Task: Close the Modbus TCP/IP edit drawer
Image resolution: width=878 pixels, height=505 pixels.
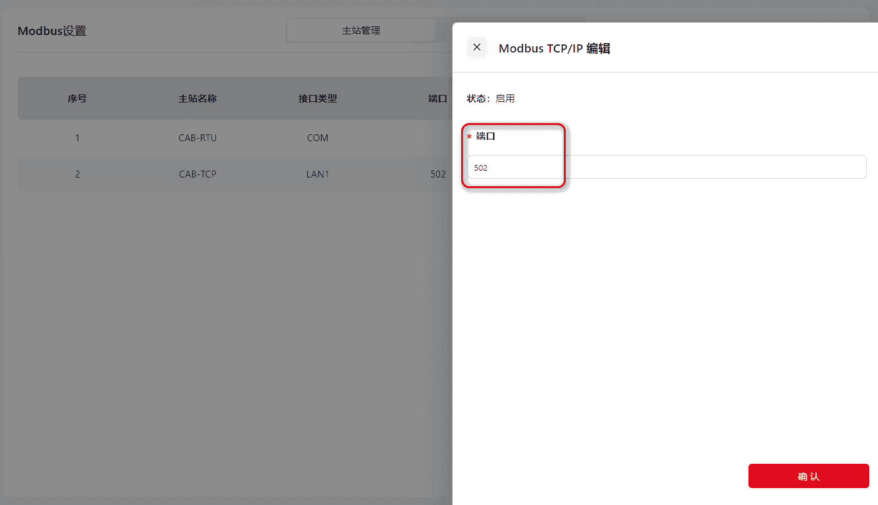Action: [x=477, y=47]
